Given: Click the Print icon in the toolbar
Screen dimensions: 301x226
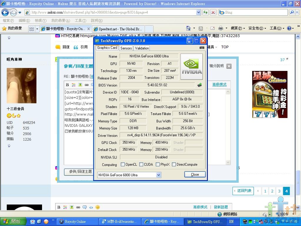Looking at the screenshot, I should click(221, 29).
